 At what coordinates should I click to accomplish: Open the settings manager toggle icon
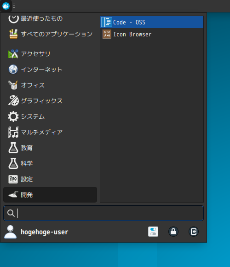(153, 232)
